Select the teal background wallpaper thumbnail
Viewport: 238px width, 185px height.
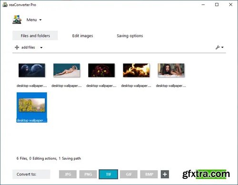tap(67, 70)
